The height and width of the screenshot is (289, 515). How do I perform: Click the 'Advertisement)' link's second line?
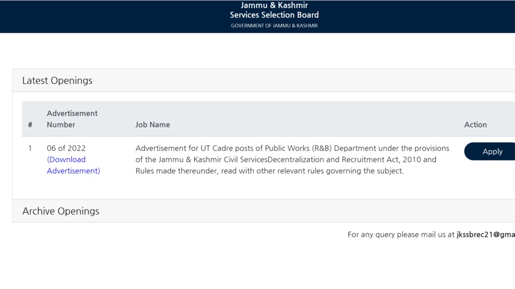coord(73,171)
